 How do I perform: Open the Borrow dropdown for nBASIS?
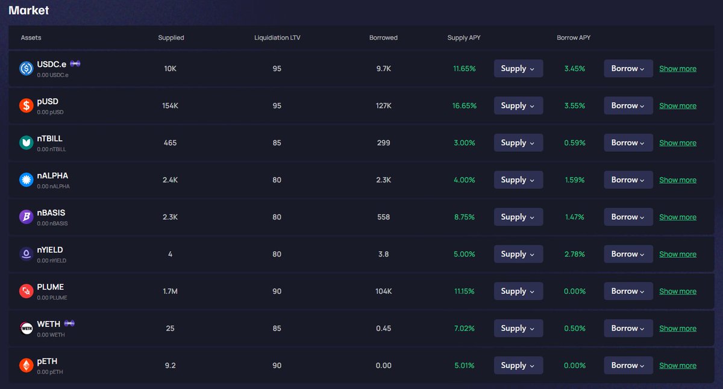628,217
